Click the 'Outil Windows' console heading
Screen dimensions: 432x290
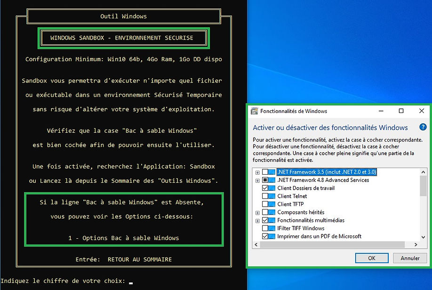[x=123, y=16]
